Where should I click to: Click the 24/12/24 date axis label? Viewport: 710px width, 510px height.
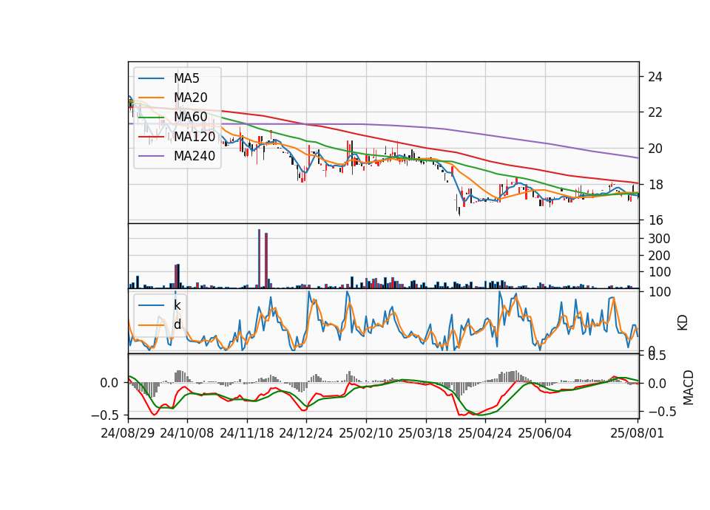[306, 433]
